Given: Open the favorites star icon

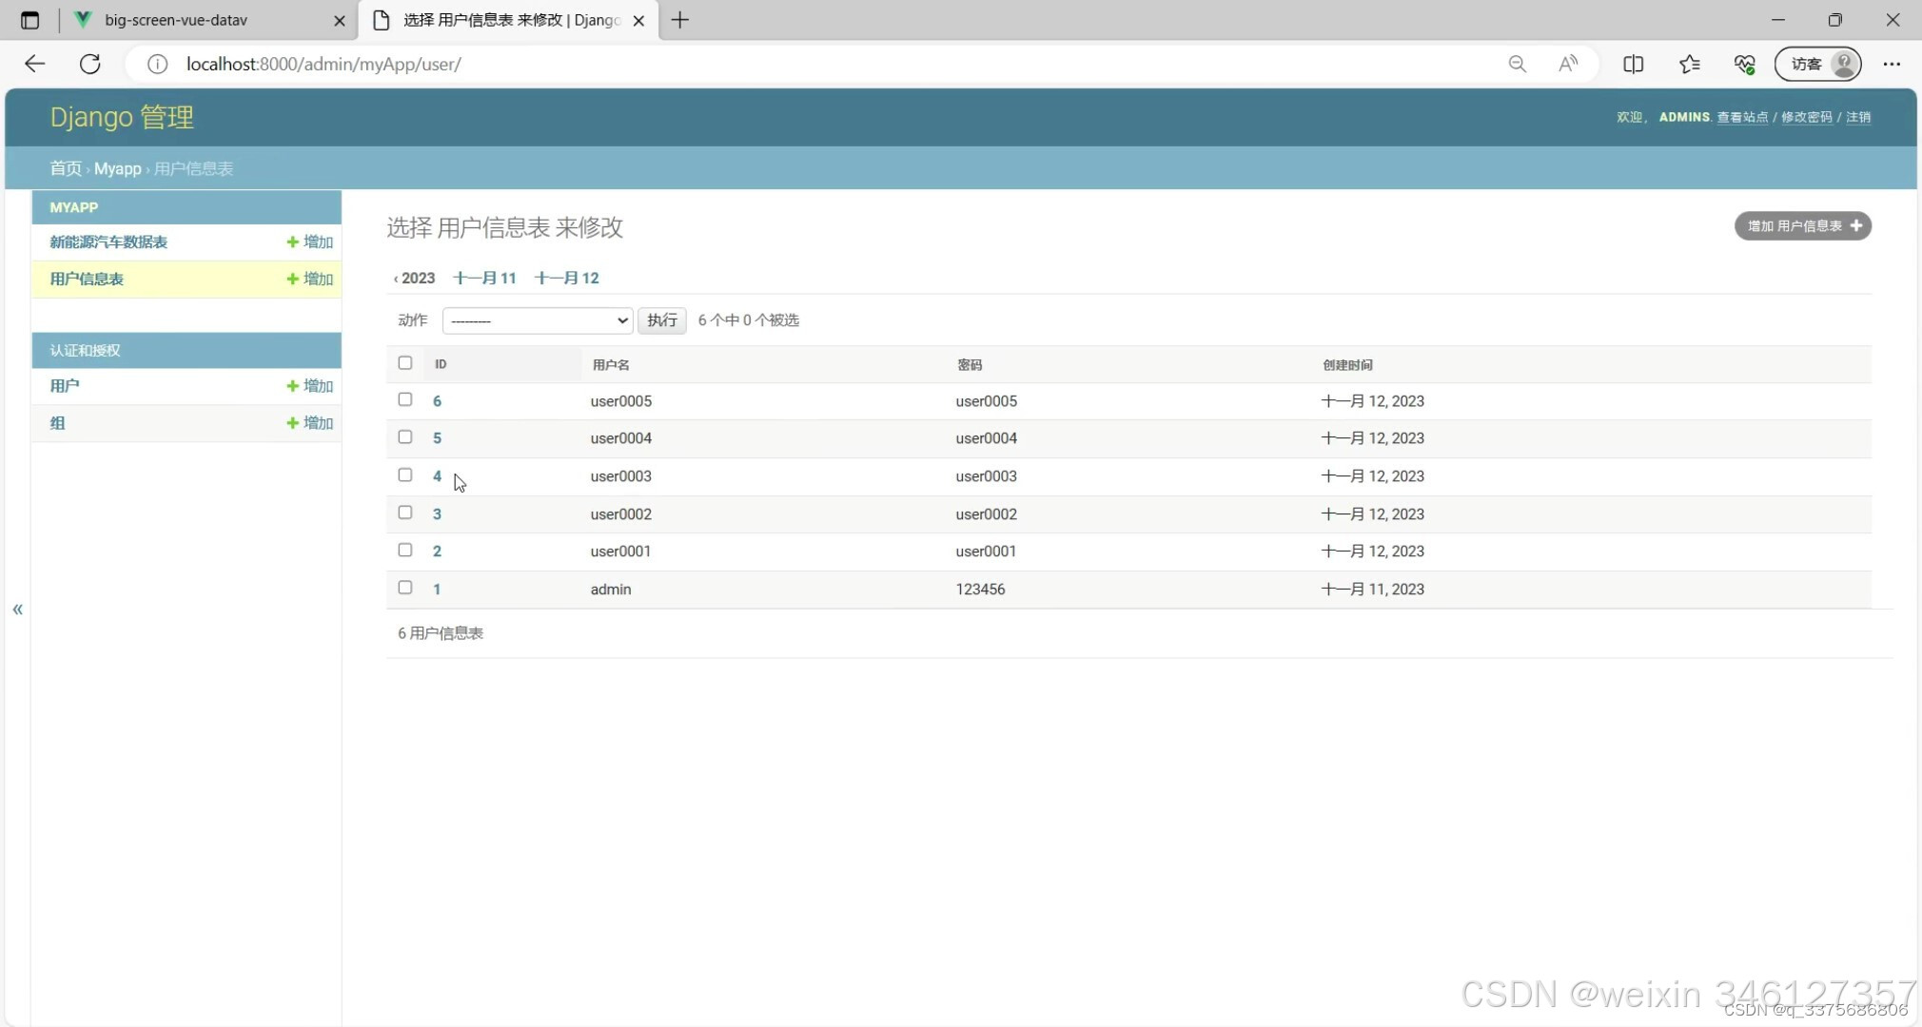Looking at the screenshot, I should tap(1689, 64).
